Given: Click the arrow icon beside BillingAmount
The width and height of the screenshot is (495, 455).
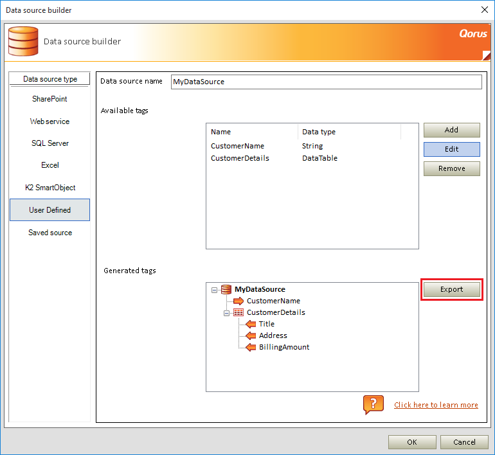Looking at the screenshot, I should click(x=251, y=348).
